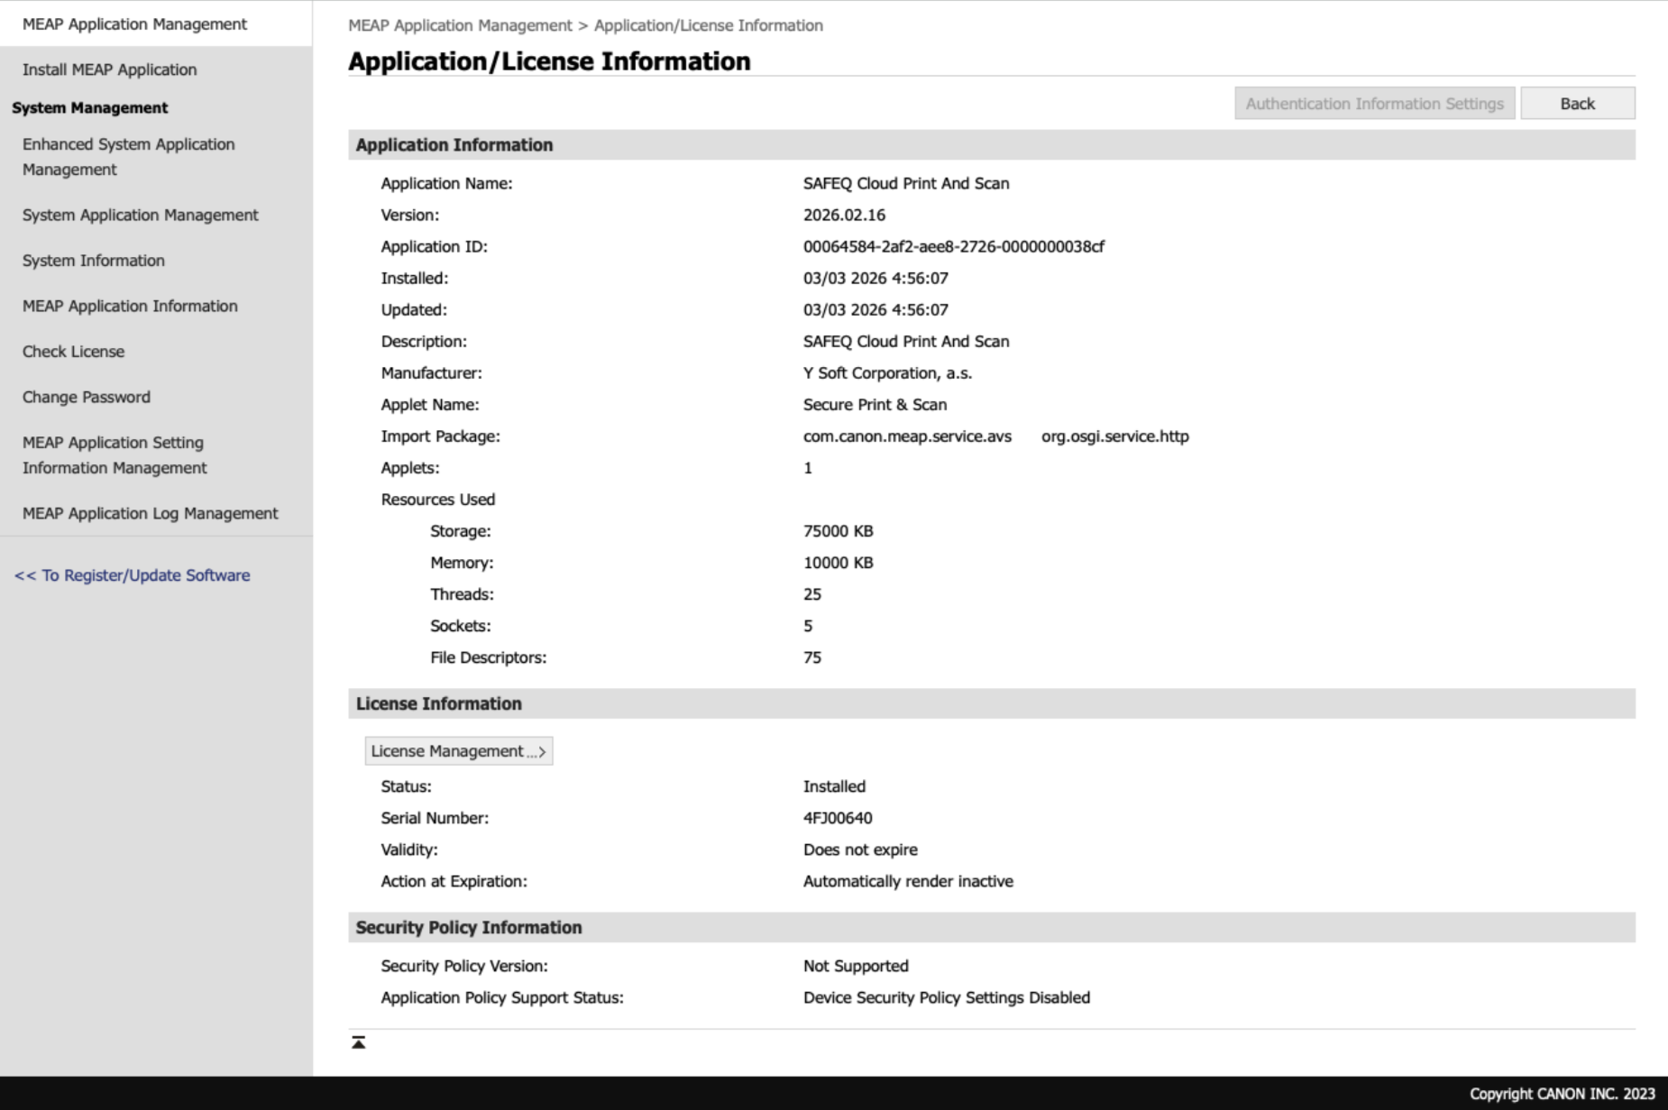1668x1110 pixels.
Task: Click the Back button
Action: [1577, 103]
